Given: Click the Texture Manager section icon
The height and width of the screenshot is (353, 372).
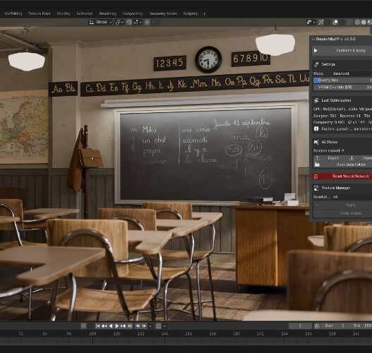Looking at the screenshot, I should 316,188.
